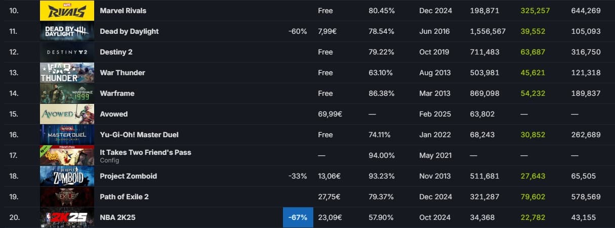615x228 pixels.
Task: Click the -60% discount on Dead by Daylight
Action: (x=298, y=31)
